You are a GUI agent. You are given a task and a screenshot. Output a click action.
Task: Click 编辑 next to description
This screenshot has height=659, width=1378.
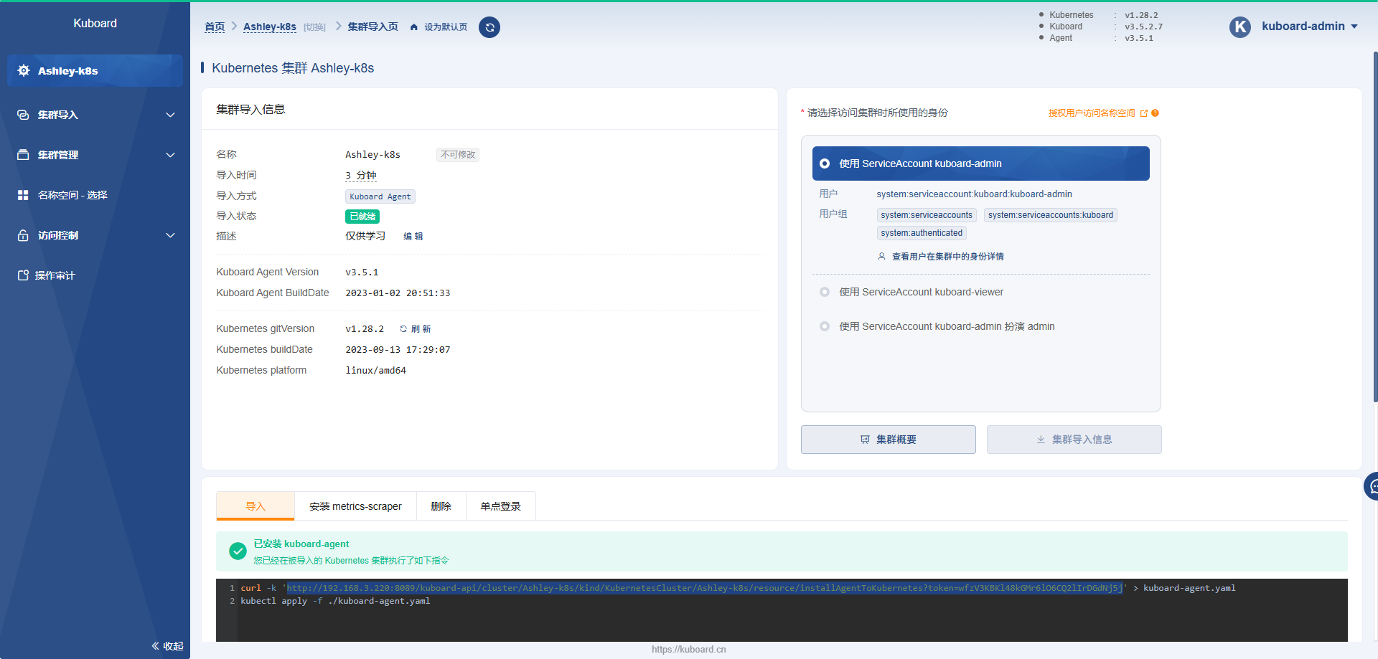point(413,236)
